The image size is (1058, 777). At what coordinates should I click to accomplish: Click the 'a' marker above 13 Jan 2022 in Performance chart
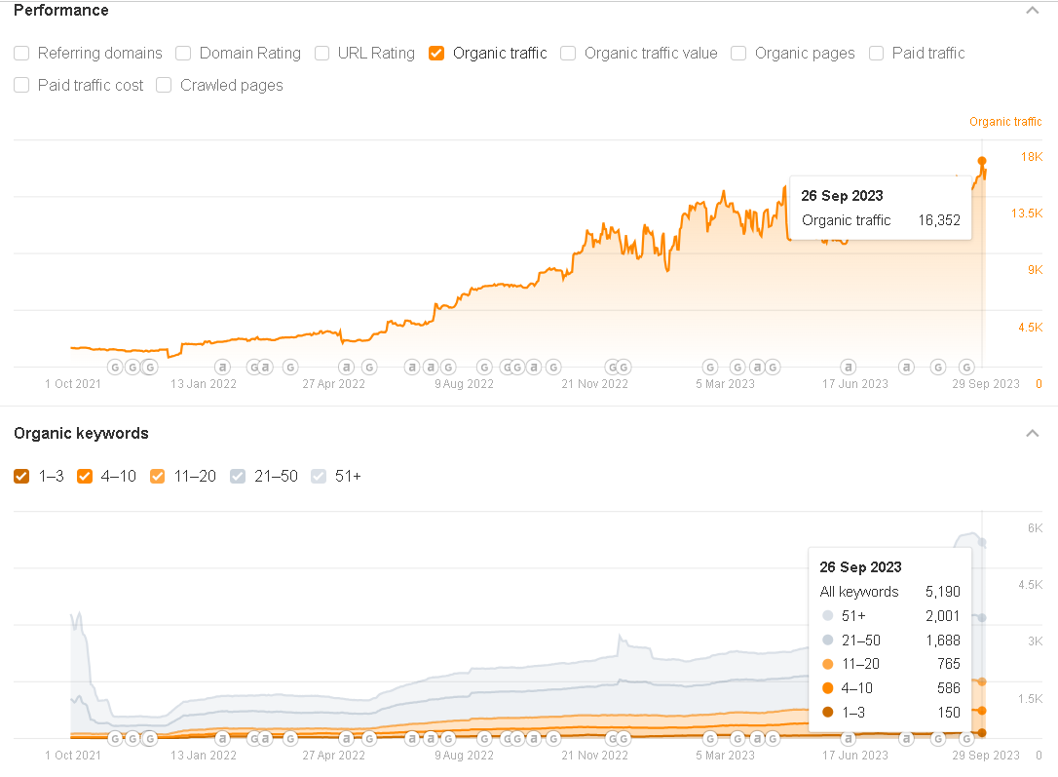tap(222, 368)
